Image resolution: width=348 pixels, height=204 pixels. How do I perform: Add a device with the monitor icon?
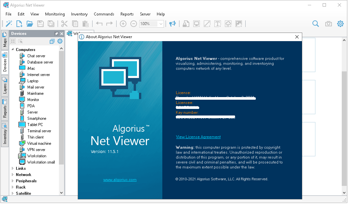click(197, 23)
